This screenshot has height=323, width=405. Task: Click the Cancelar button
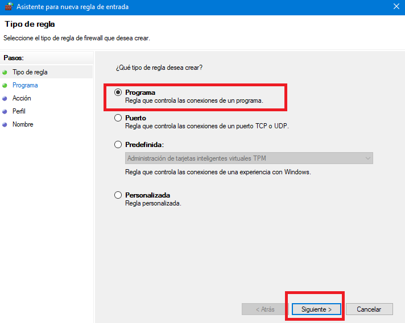(x=369, y=309)
